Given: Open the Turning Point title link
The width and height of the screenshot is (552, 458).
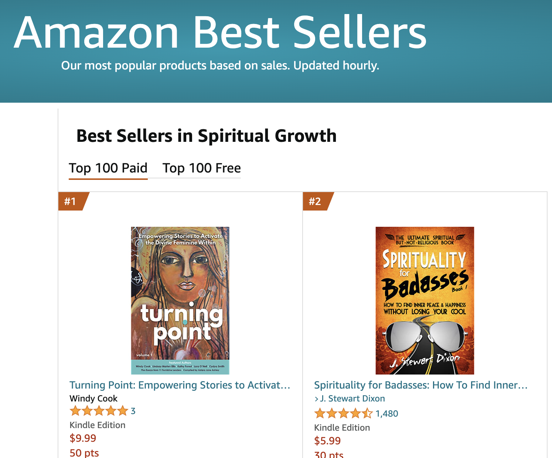Looking at the screenshot, I should pyautogui.click(x=180, y=385).
